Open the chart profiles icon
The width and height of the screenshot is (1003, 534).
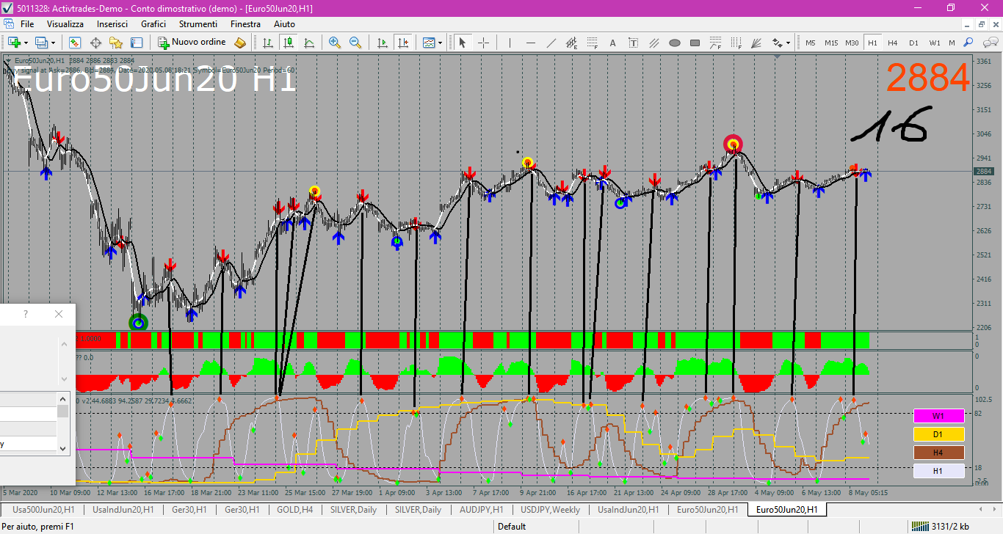click(41, 43)
